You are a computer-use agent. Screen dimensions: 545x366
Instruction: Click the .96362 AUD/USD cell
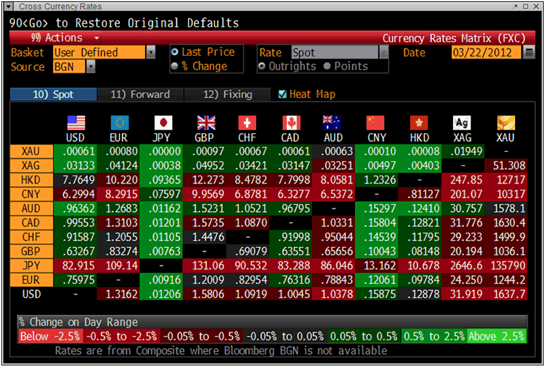pos(75,208)
